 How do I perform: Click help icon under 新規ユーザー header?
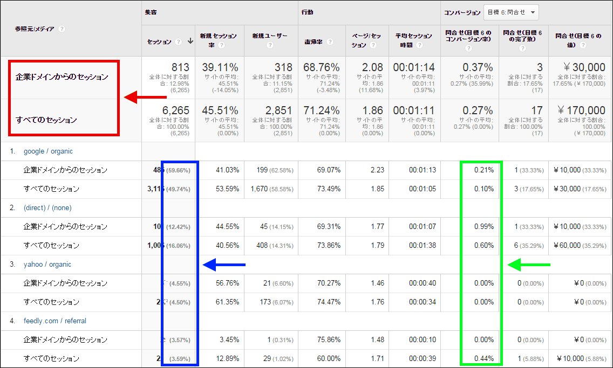(270, 45)
